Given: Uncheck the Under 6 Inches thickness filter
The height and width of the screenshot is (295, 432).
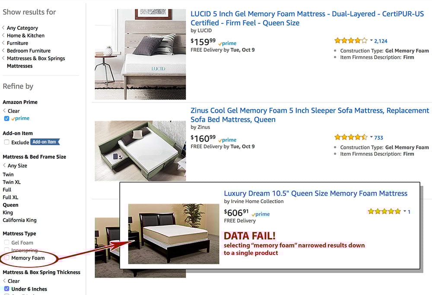Looking at the screenshot, I should pyautogui.click(x=6, y=289).
